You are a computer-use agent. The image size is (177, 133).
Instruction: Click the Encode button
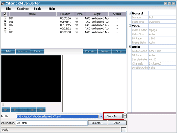coord(90,51)
